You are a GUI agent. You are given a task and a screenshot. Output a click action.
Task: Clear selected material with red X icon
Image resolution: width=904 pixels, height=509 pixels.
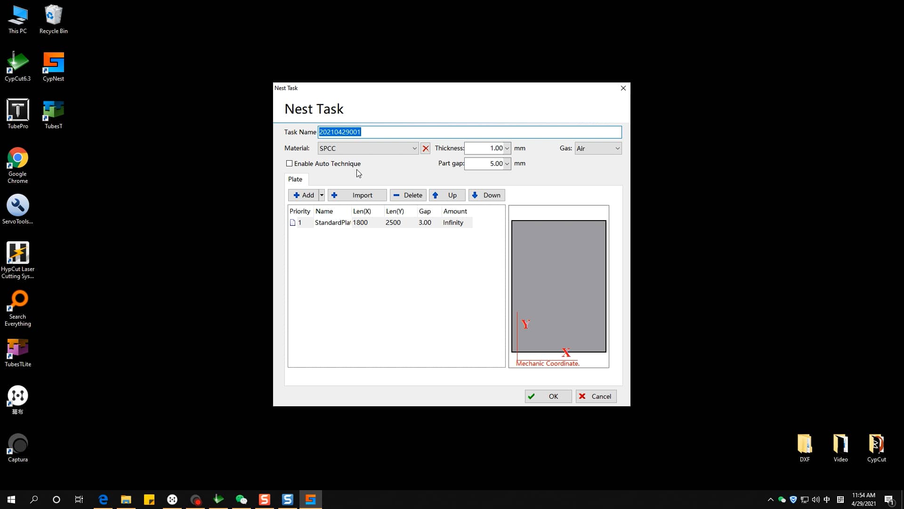click(x=425, y=148)
